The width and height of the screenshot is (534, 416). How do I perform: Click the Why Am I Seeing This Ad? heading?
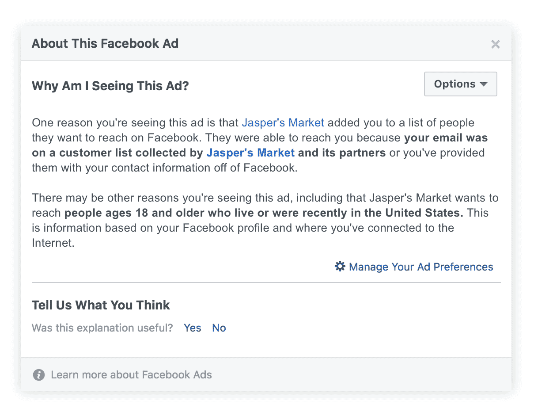pos(110,86)
